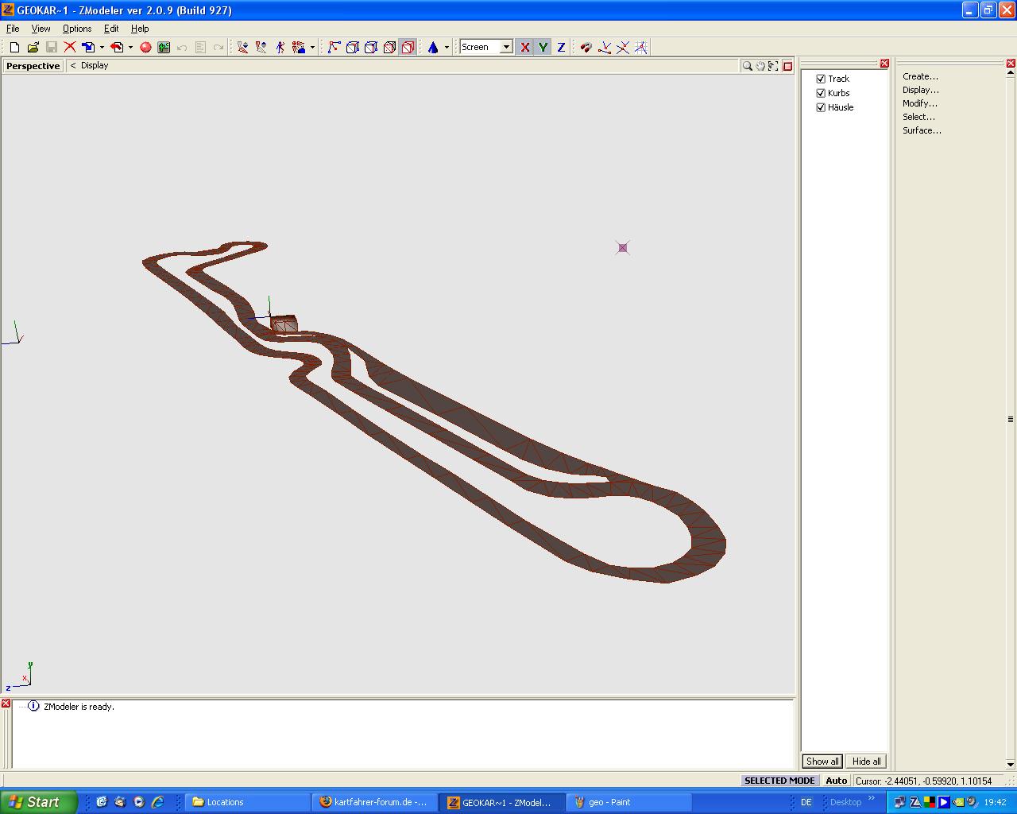Viewport: 1017px width, 814px height.
Task: Open the Windows Start button
Action: 39,802
